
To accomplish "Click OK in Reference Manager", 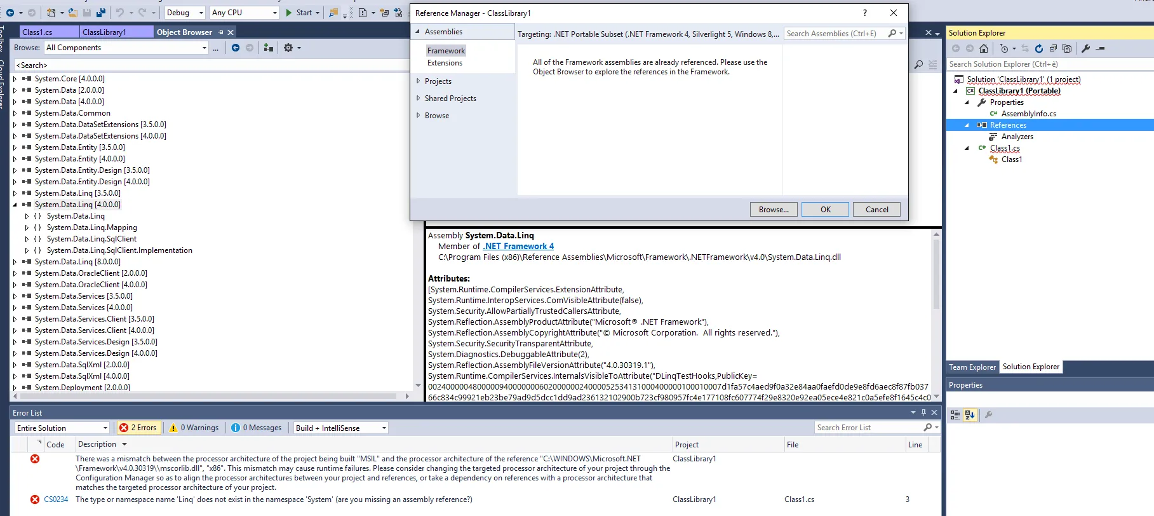I will tap(825, 210).
